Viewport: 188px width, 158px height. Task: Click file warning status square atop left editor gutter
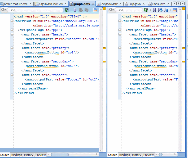(104, 8)
